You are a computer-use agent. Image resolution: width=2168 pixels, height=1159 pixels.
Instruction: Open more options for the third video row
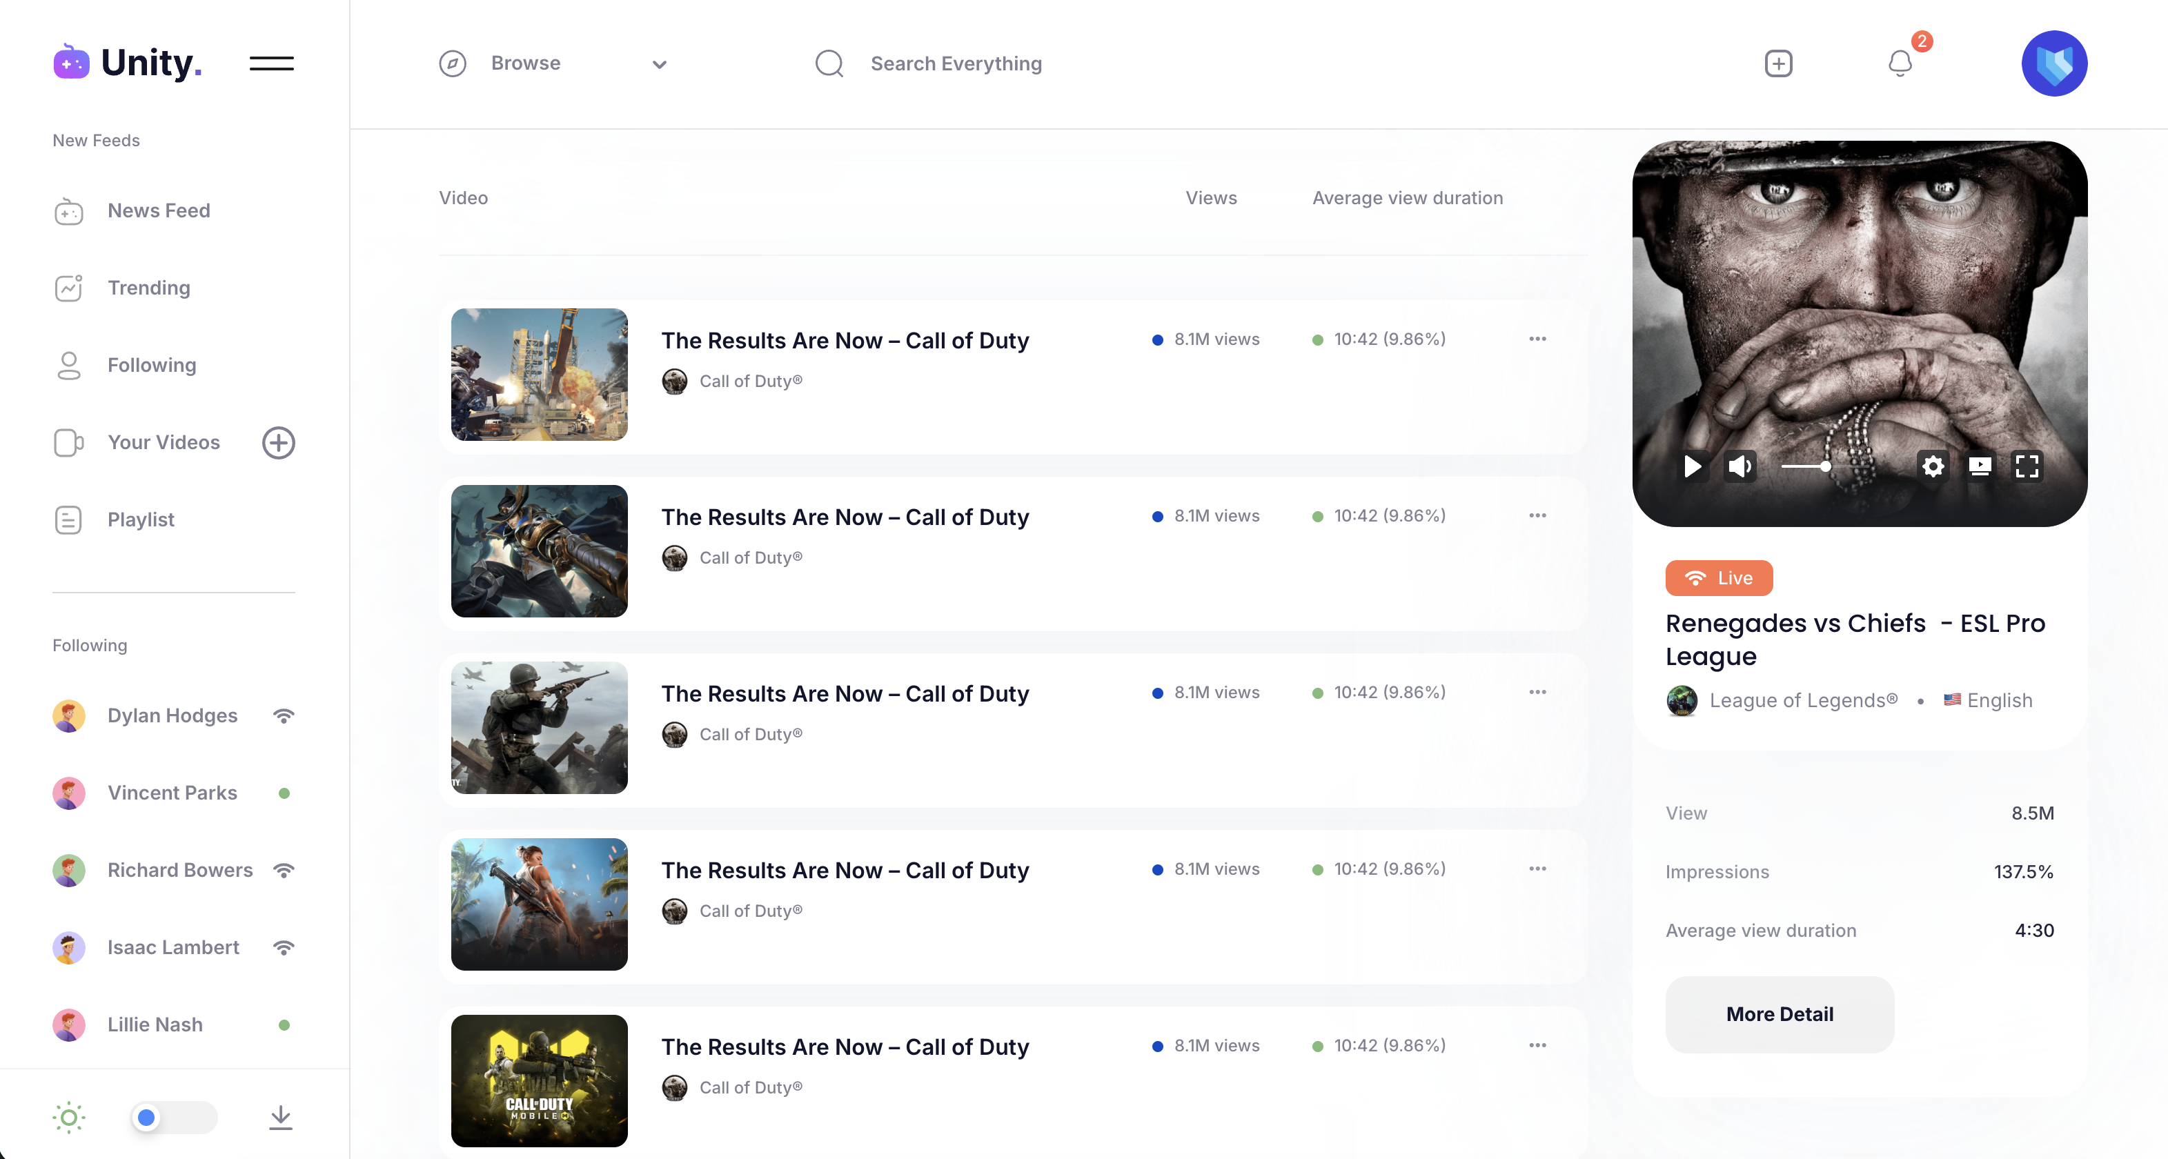1537,693
